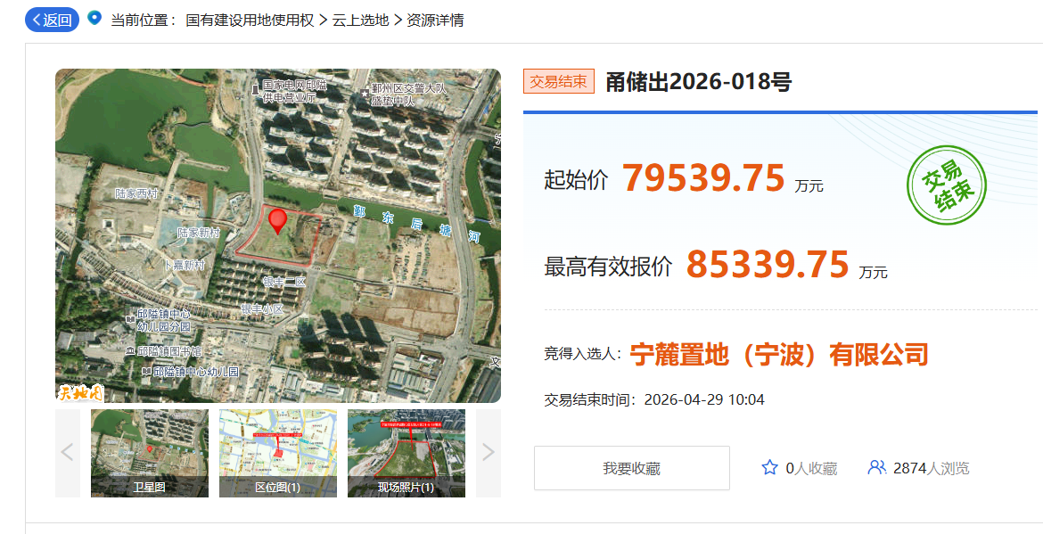Click the red map marker on the parcel

pyautogui.click(x=278, y=219)
